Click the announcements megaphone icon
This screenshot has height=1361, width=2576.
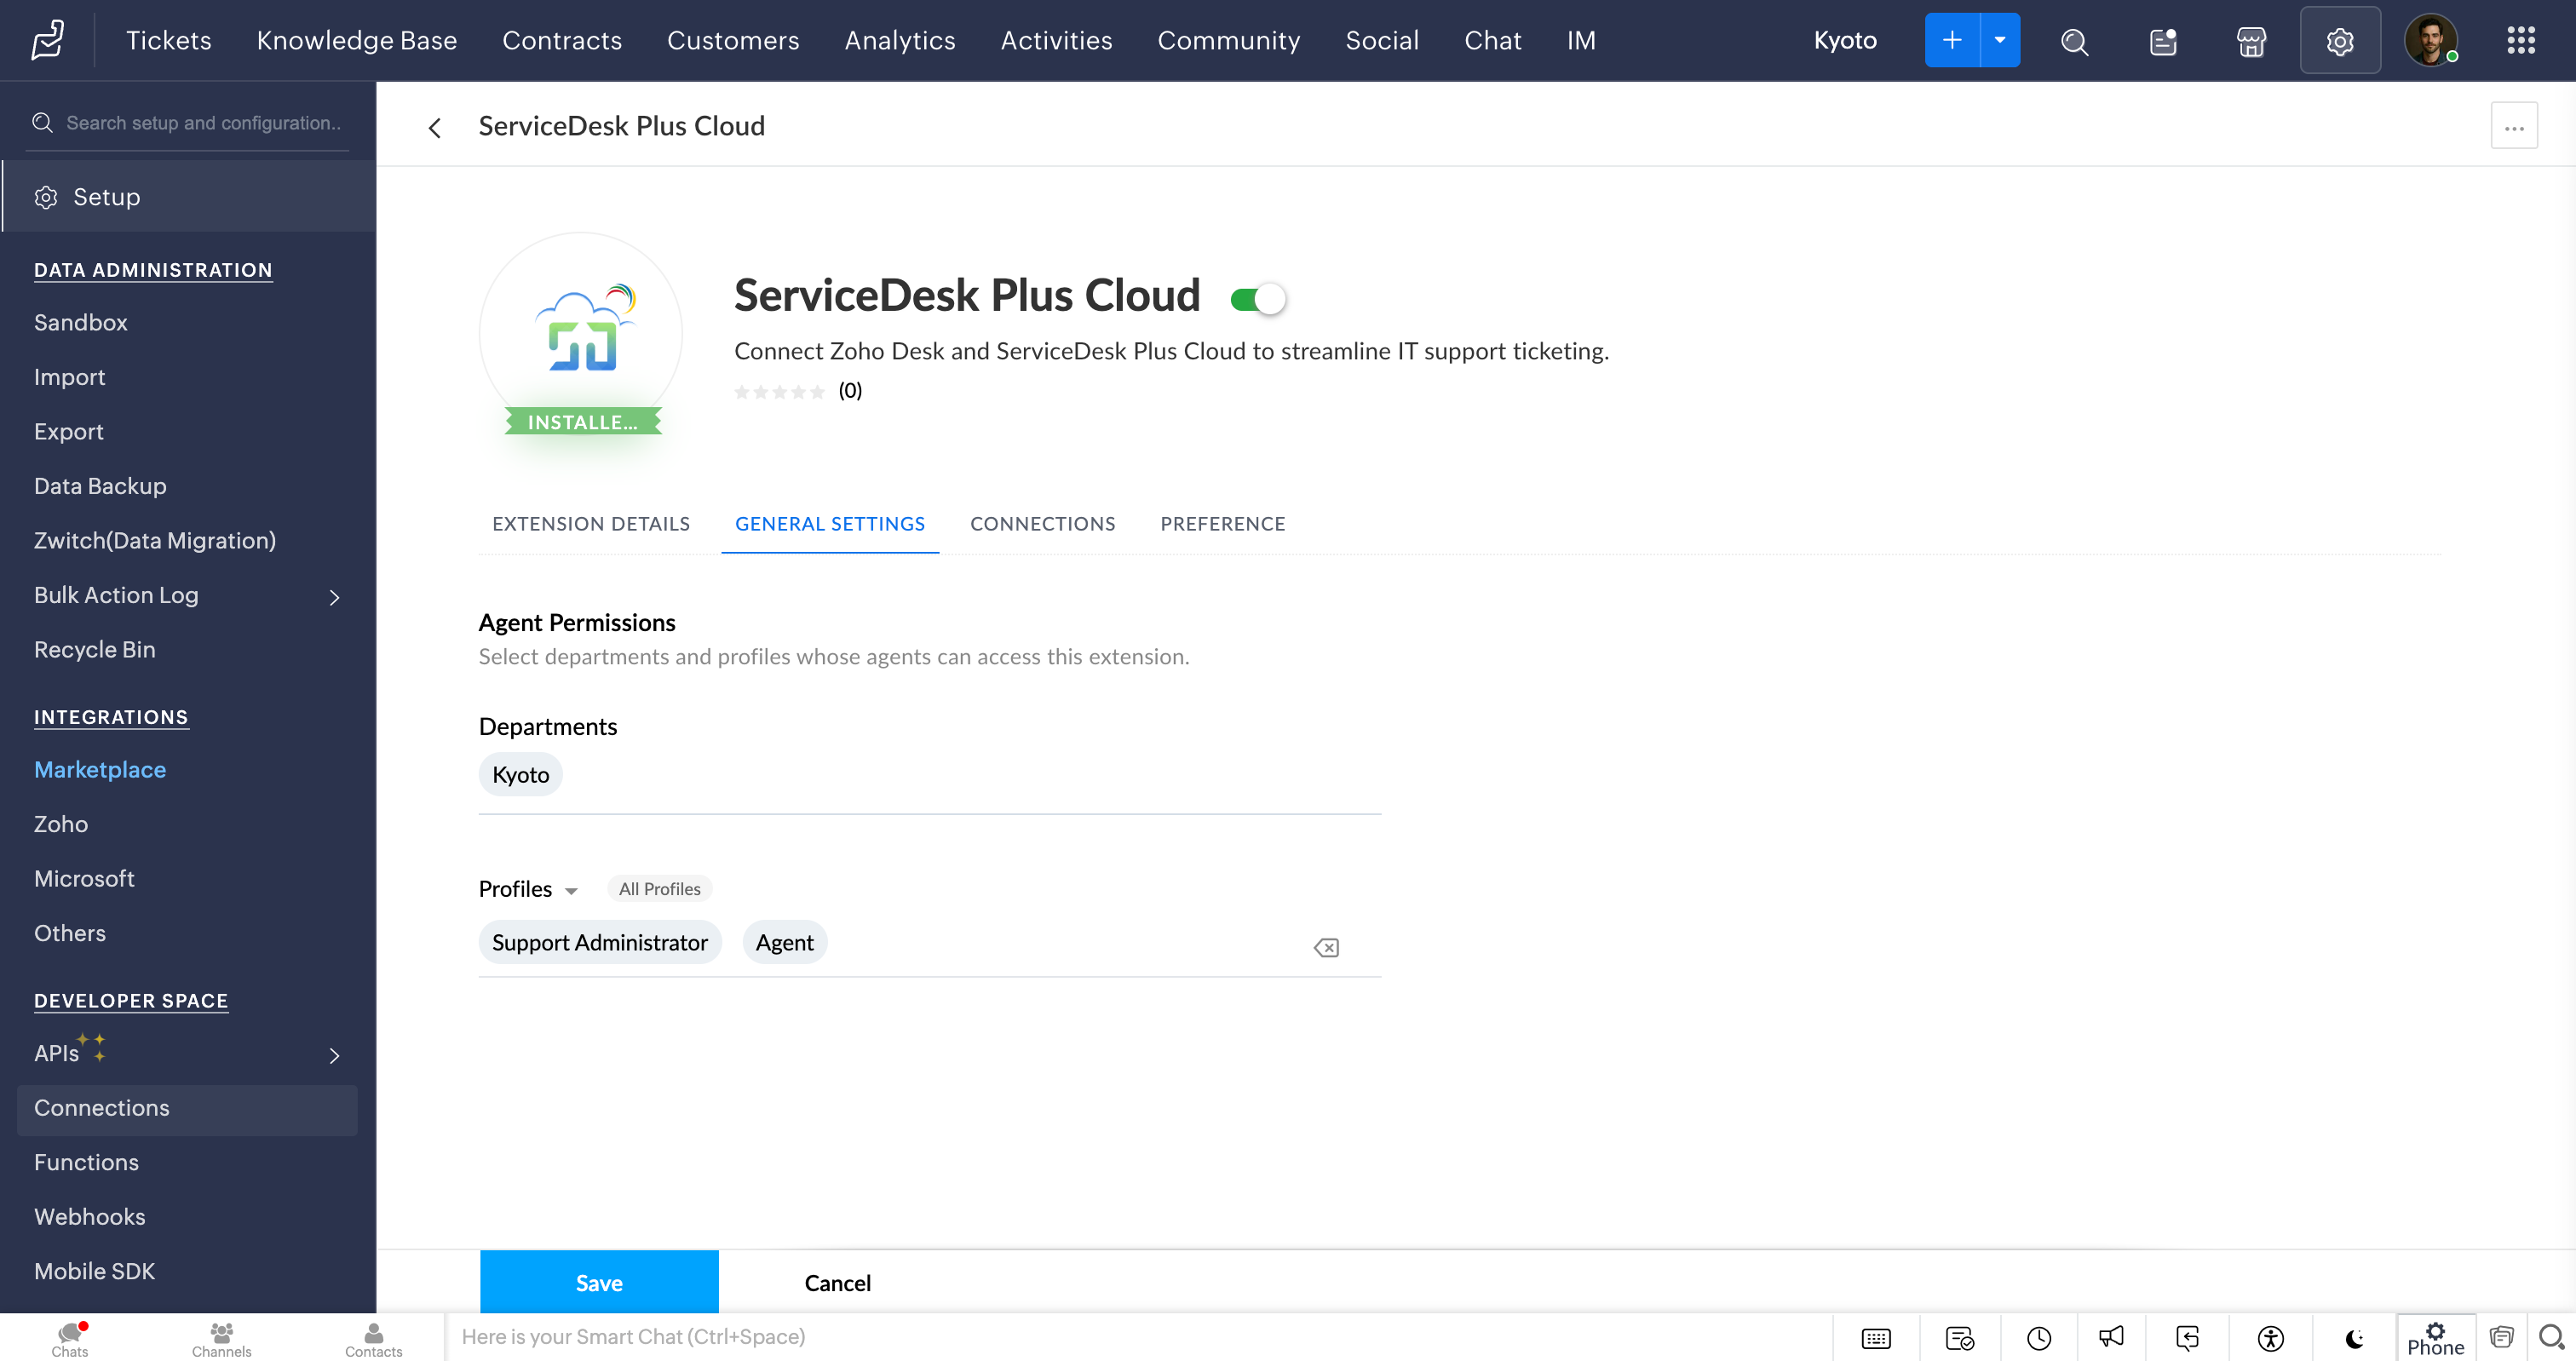pyautogui.click(x=2111, y=1336)
